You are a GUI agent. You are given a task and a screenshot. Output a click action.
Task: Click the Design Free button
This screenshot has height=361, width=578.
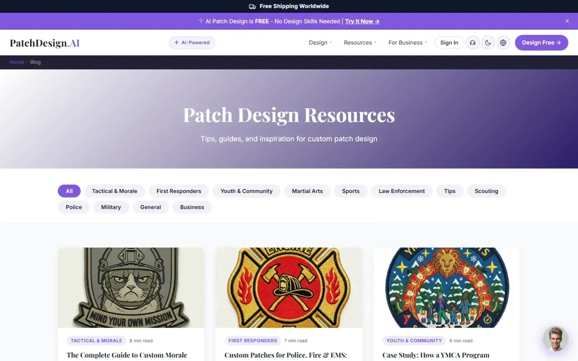click(541, 42)
